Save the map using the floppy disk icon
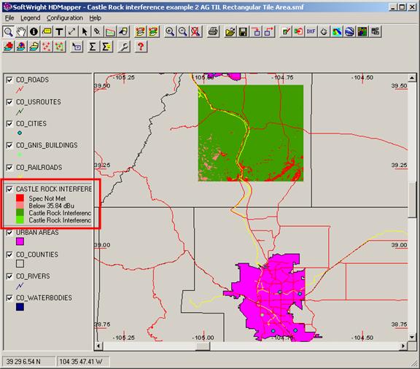Screen dimensions: 420x369 244,31
